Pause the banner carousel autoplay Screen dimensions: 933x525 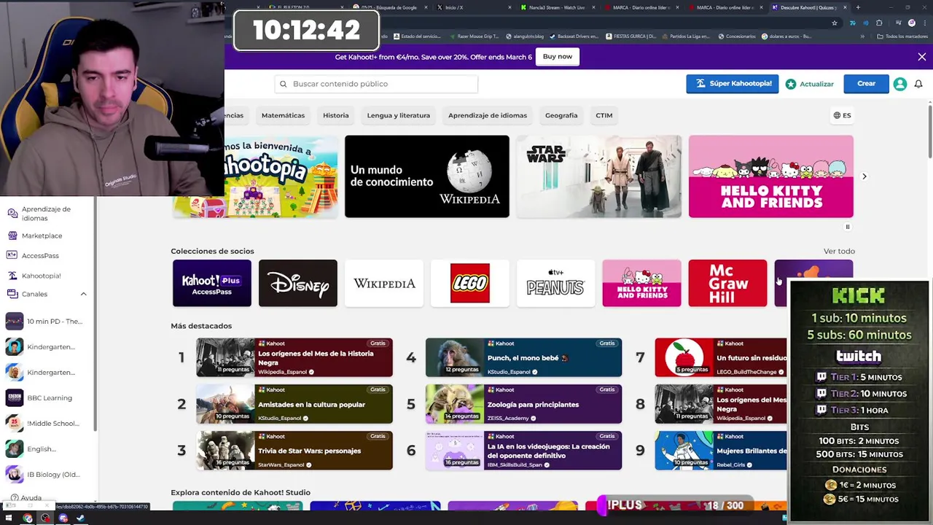point(848,227)
